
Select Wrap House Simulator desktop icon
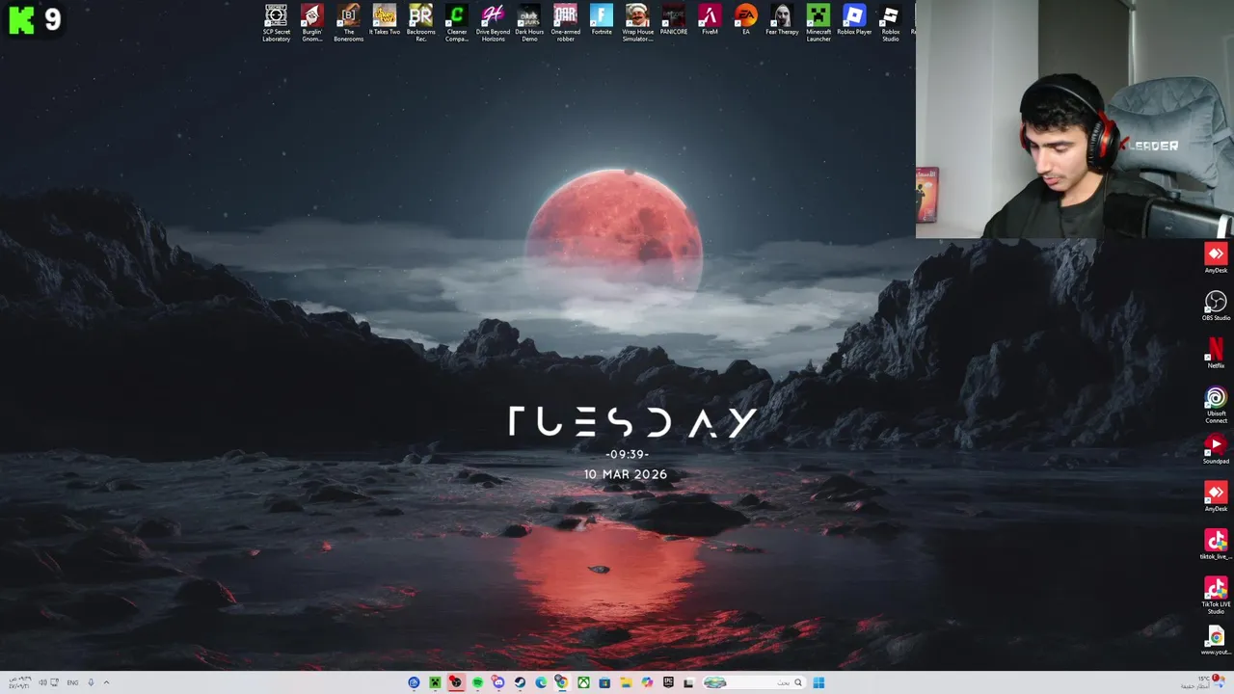[637, 22]
